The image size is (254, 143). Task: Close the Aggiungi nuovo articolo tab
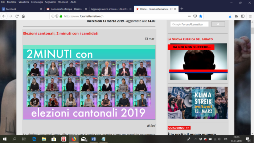click(x=130, y=9)
